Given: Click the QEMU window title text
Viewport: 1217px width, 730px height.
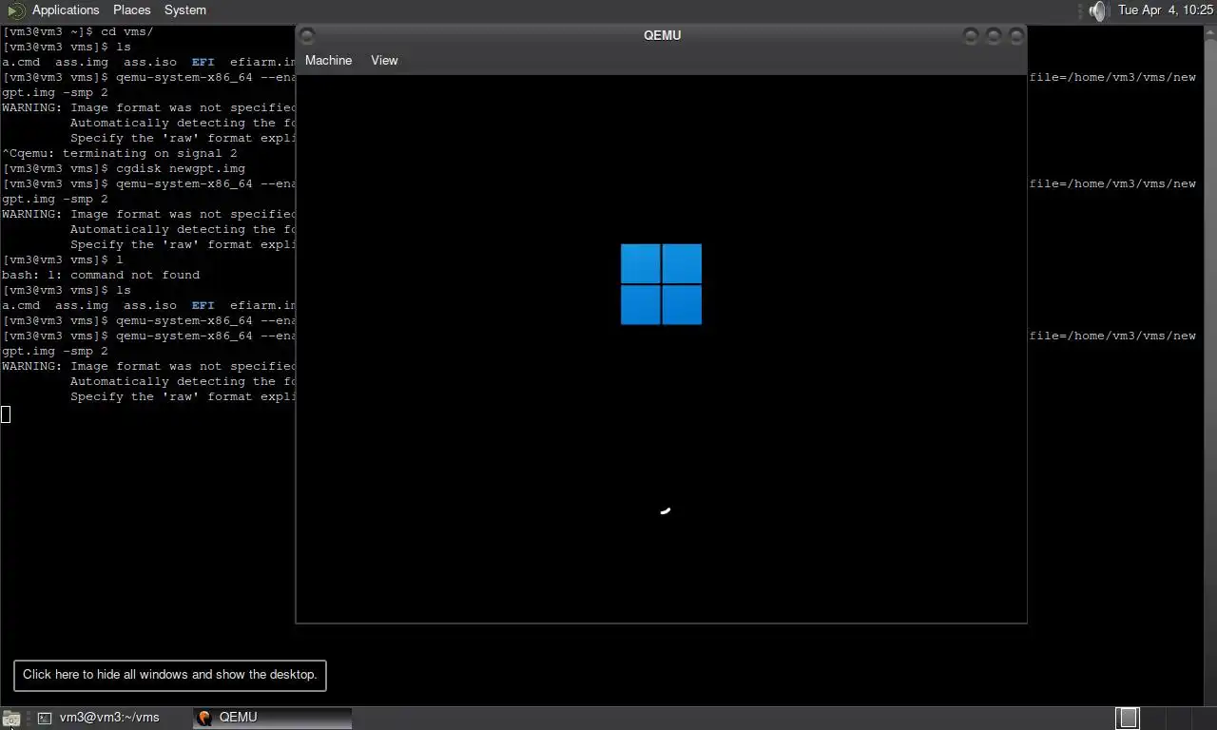Looking at the screenshot, I should pyautogui.click(x=662, y=35).
